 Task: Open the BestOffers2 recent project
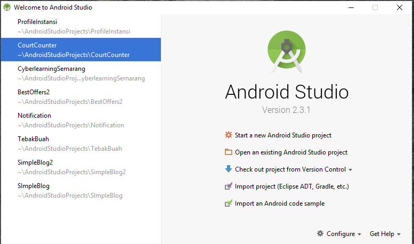pyautogui.click(x=81, y=96)
